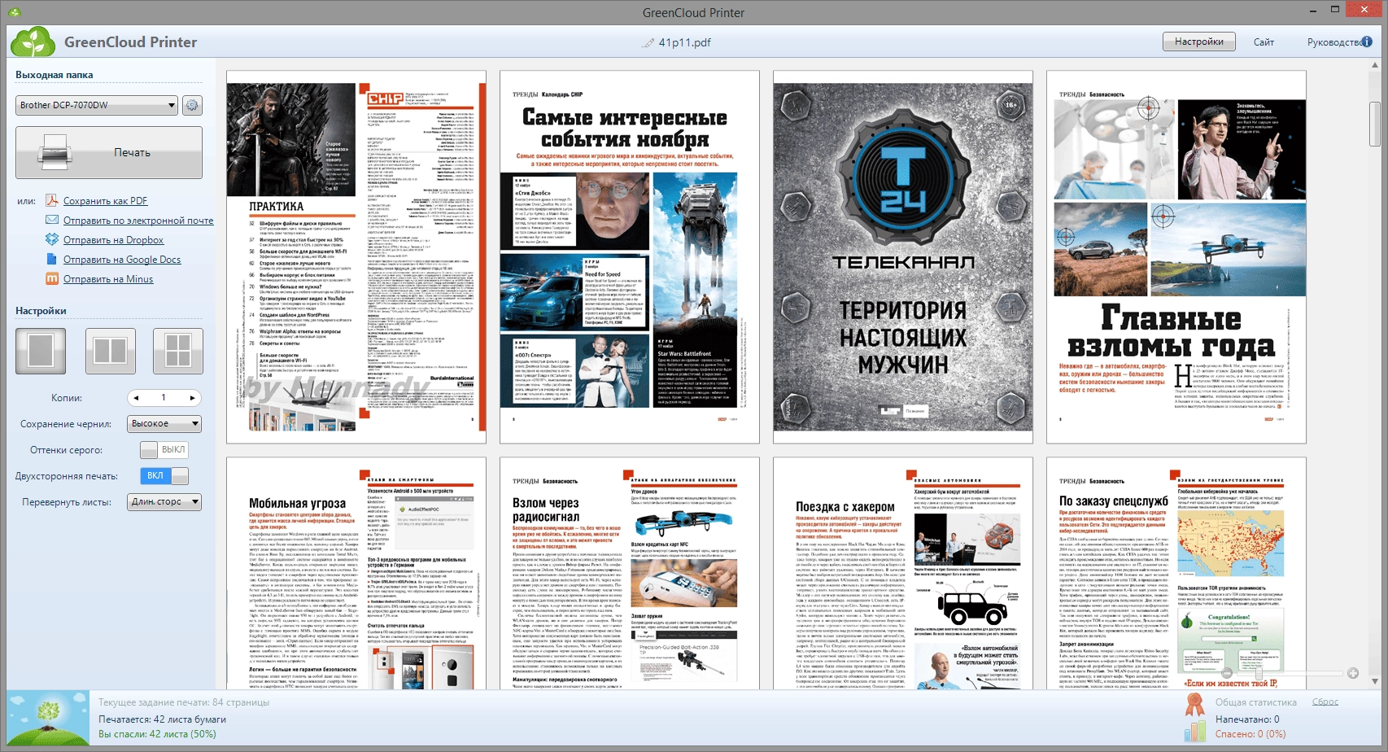Click the large Печать print button

click(x=109, y=152)
